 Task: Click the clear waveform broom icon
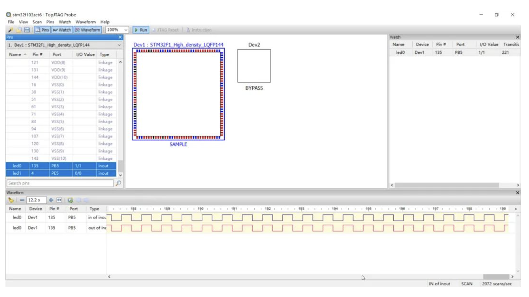pyautogui.click(x=11, y=200)
